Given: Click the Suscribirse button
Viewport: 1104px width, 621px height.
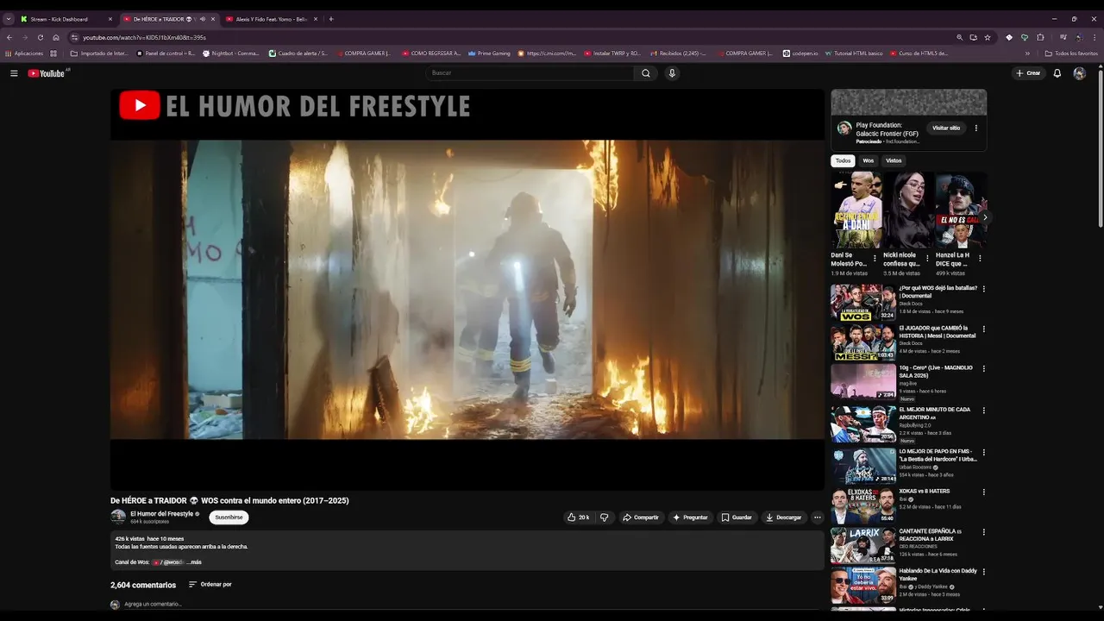Looking at the screenshot, I should (x=229, y=517).
